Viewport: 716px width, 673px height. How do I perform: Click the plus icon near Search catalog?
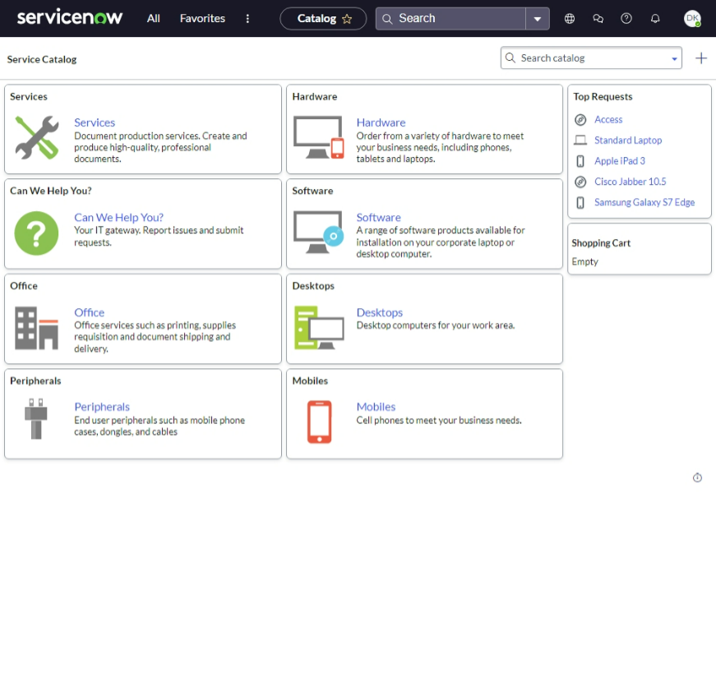(x=701, y=58)
